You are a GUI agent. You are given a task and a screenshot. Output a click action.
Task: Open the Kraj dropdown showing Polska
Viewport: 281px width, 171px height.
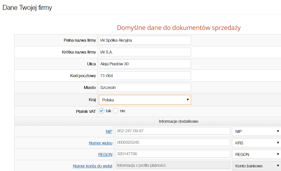coord(145,100)
